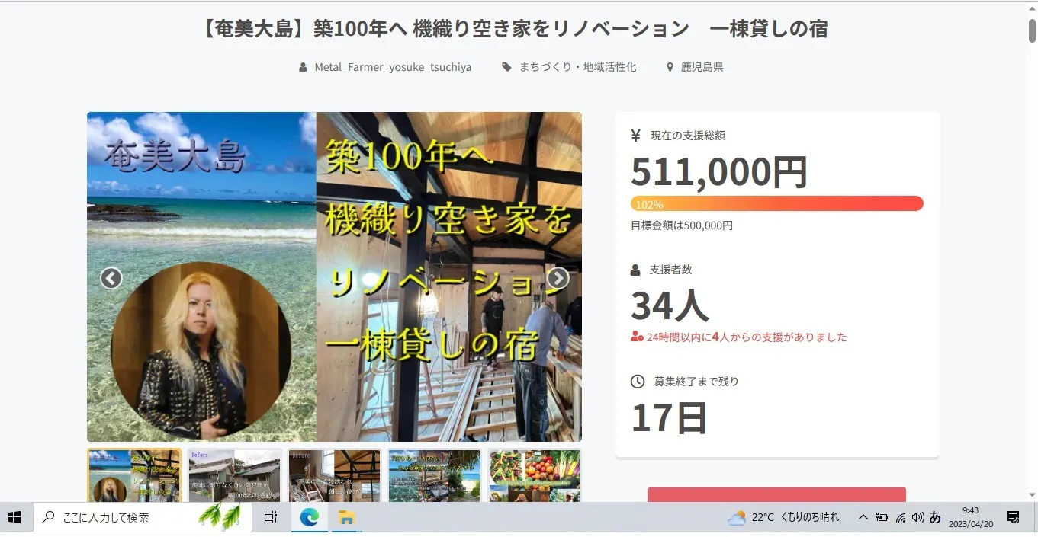Click the volume speaker icon

[x=917, y=517]
